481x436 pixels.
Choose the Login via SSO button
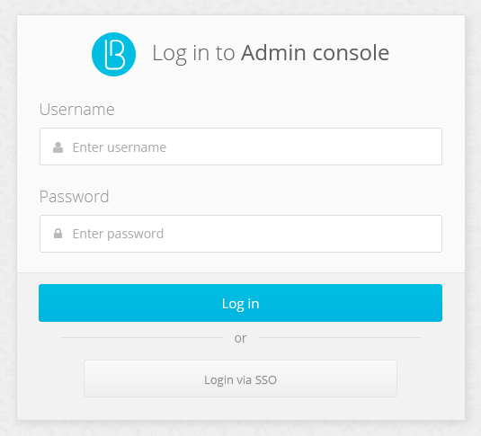pyautogui.click(x=241, y=378)
